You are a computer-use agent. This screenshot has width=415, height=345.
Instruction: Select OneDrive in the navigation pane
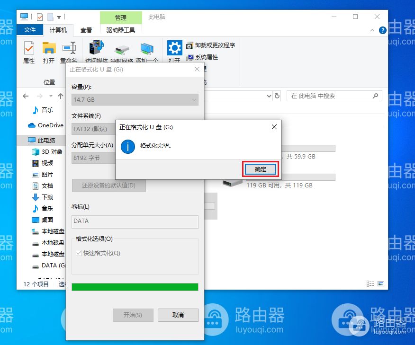pos(46,125)
